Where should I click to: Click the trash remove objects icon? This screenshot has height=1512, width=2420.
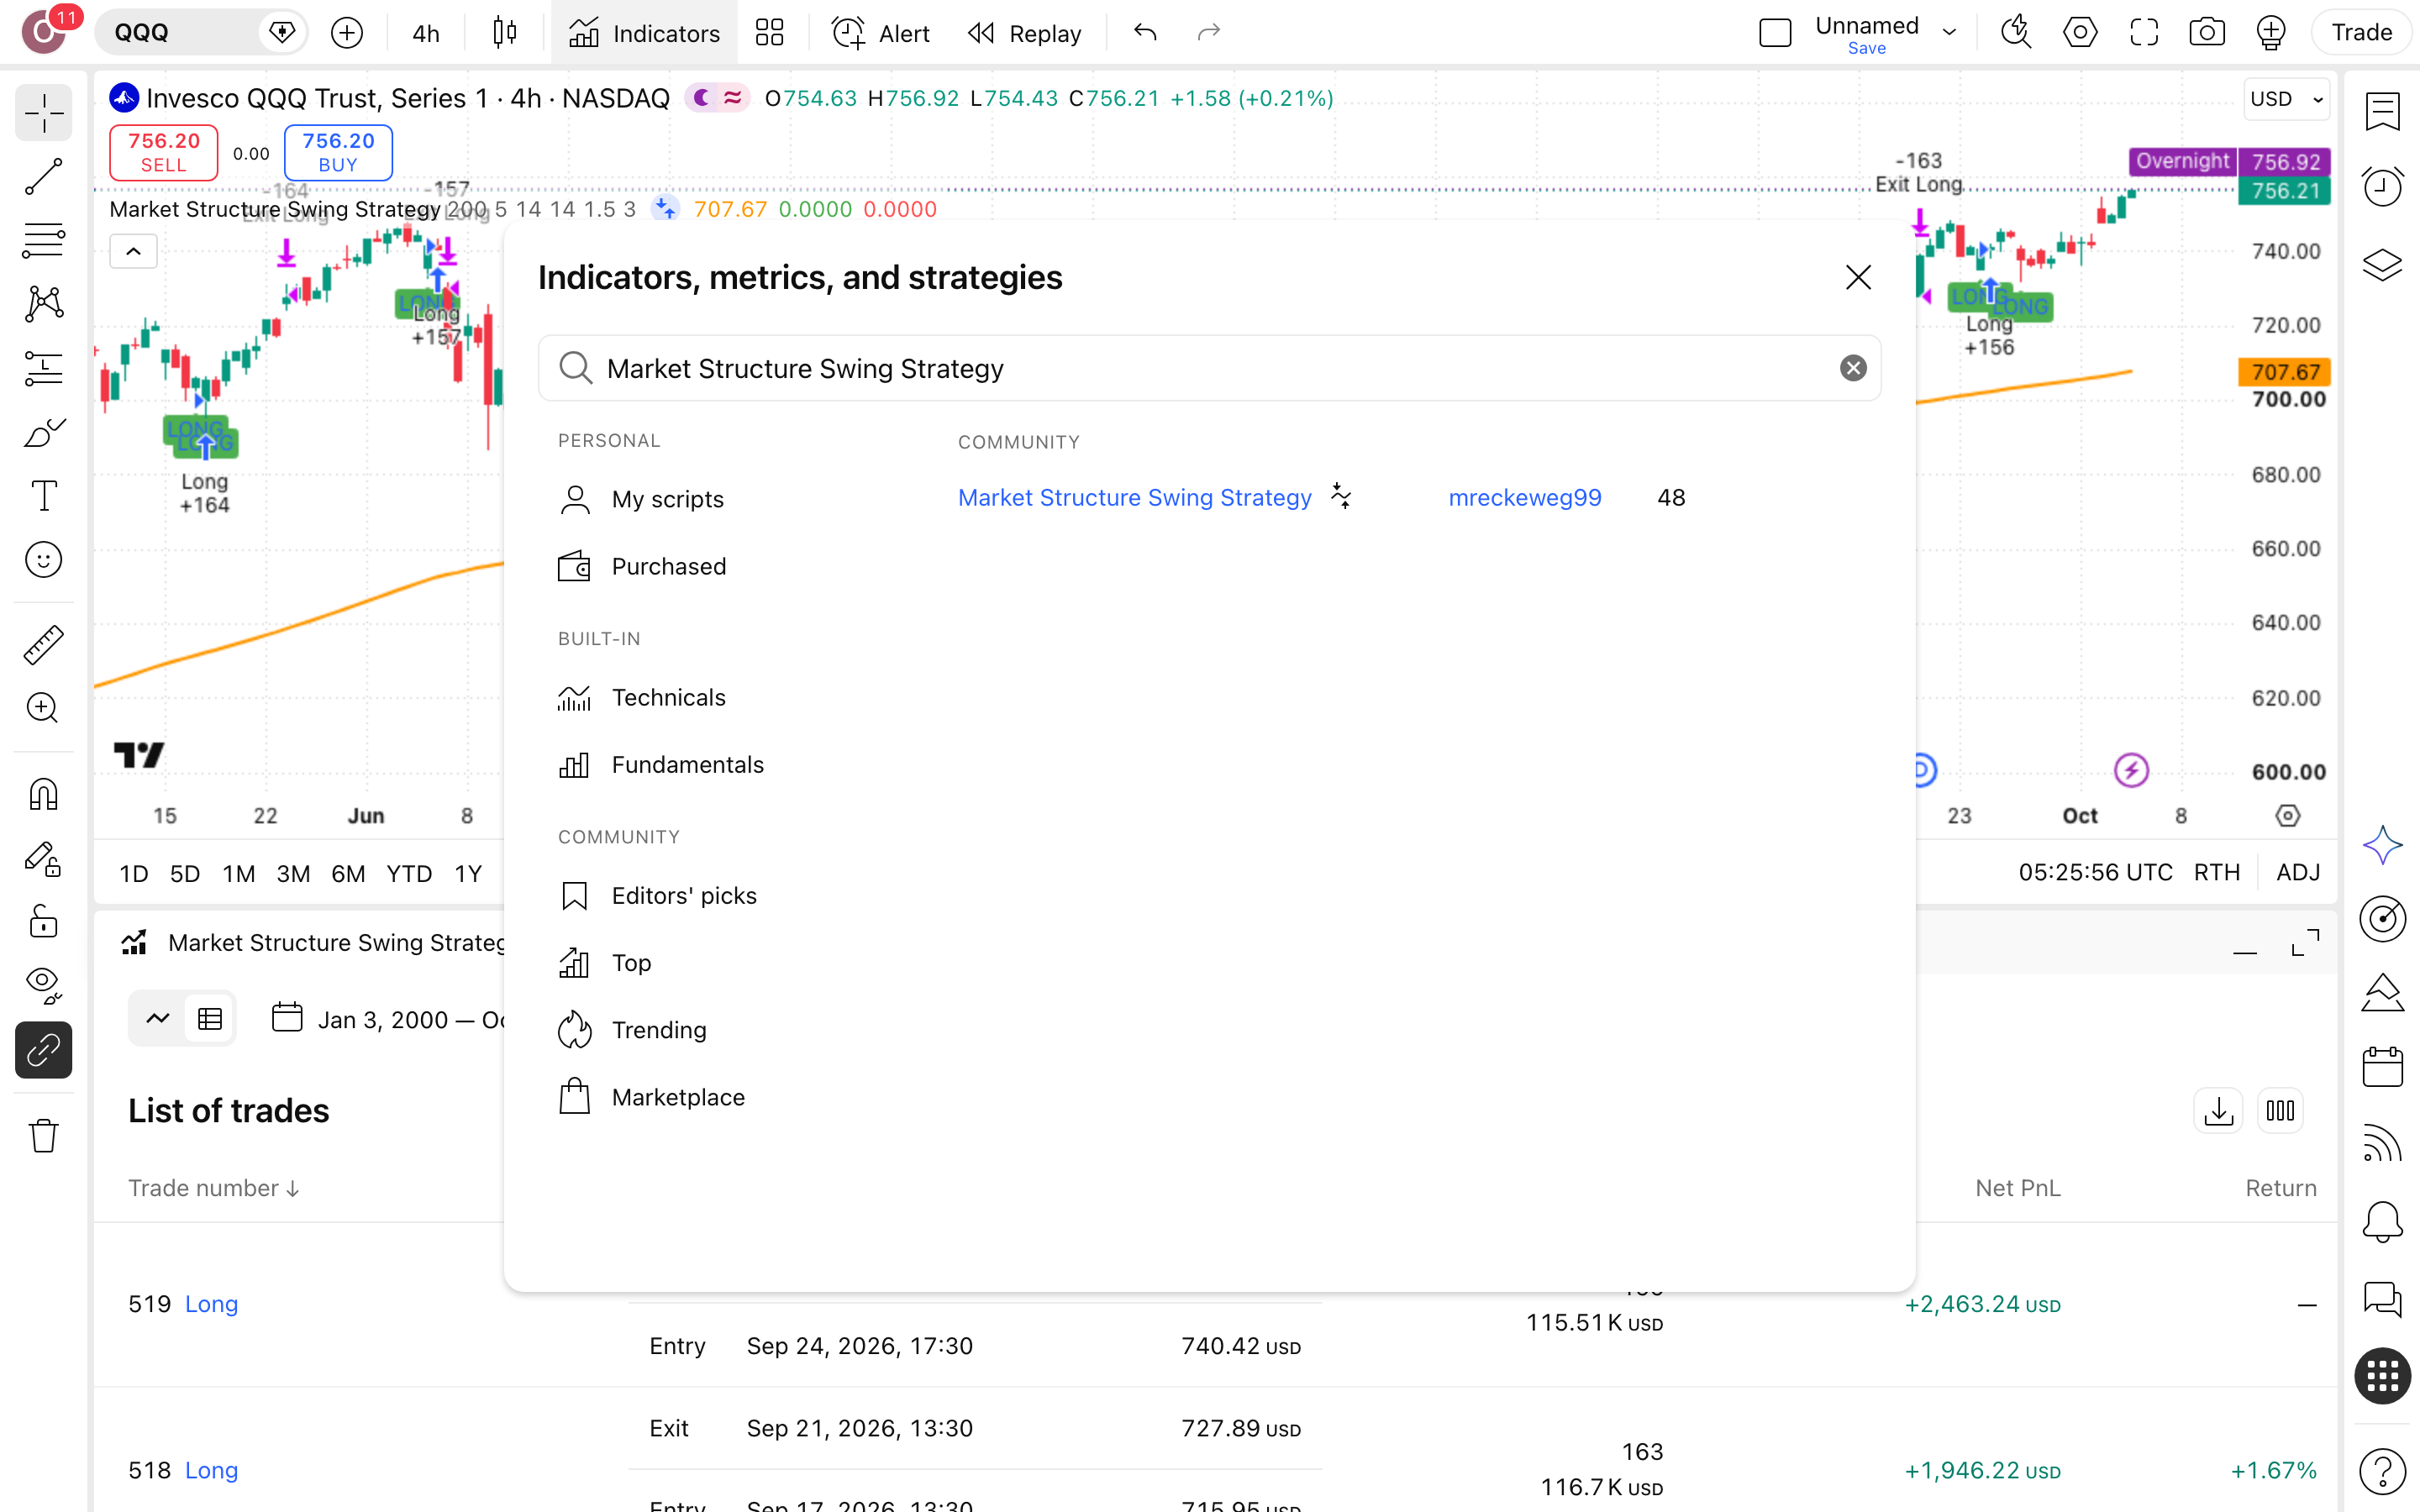[43, 1136]
